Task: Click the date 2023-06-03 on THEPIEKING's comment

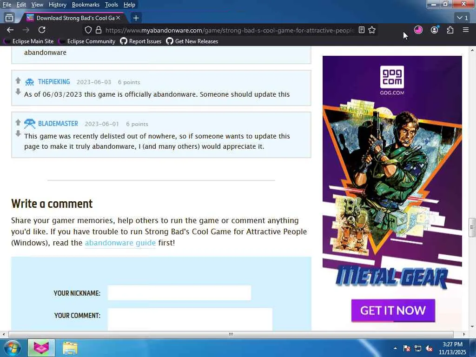Action: [94, 82]
